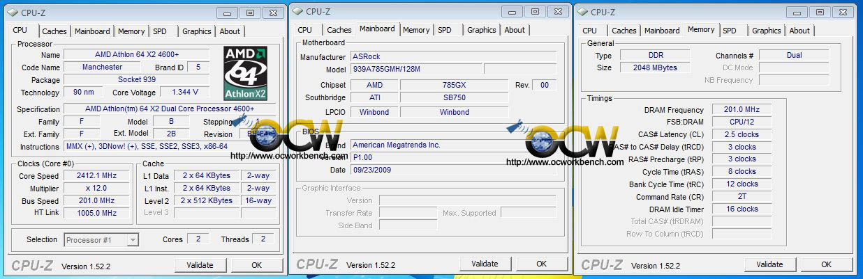Click the Chipset model value 785GX
The width and height of the screenshot is (863, 279).
tap(455, 85)
